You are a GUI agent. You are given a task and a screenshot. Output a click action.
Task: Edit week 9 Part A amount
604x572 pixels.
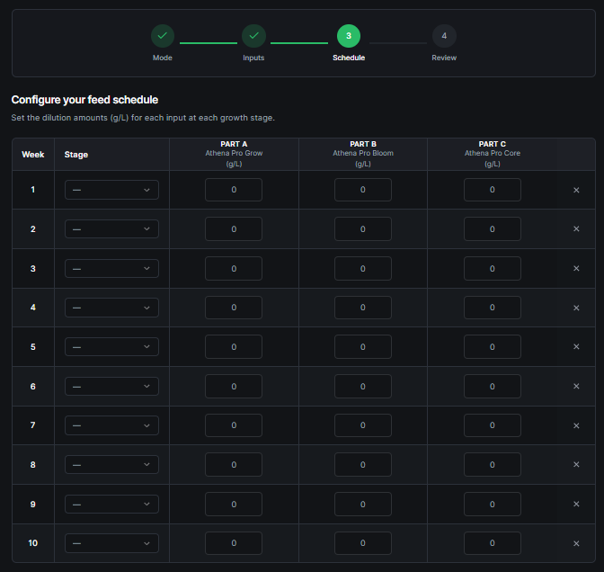coord(234,505)
